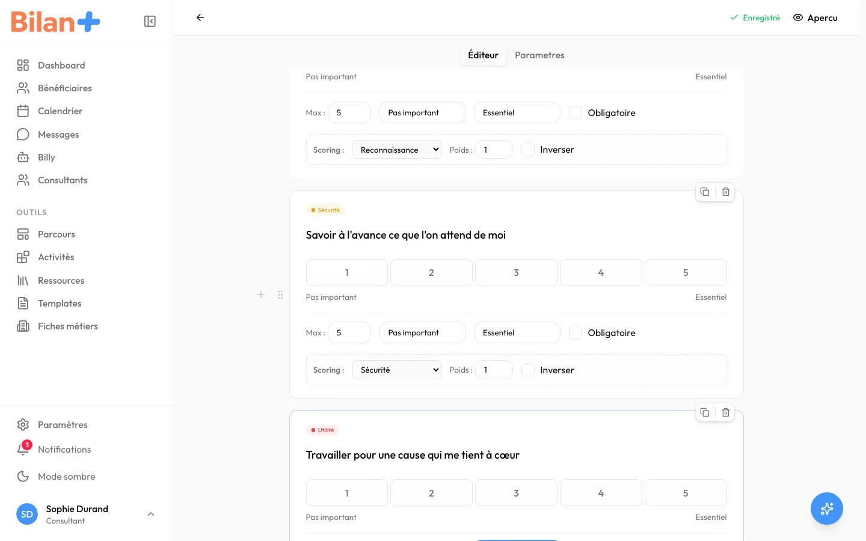Switch to the Éditeur tab
Screen dimensions: 866x541
point(483,55)
